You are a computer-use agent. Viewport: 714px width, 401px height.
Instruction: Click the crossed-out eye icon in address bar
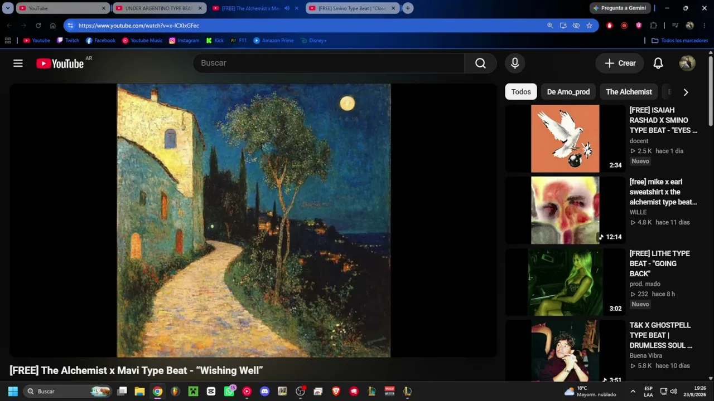pos(576,26)
